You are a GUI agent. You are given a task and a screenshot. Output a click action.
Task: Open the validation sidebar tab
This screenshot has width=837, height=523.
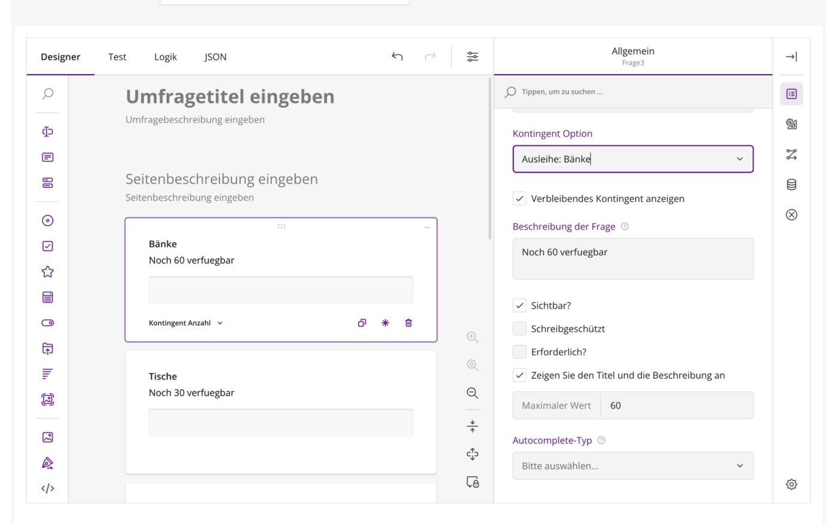point(792,215)
